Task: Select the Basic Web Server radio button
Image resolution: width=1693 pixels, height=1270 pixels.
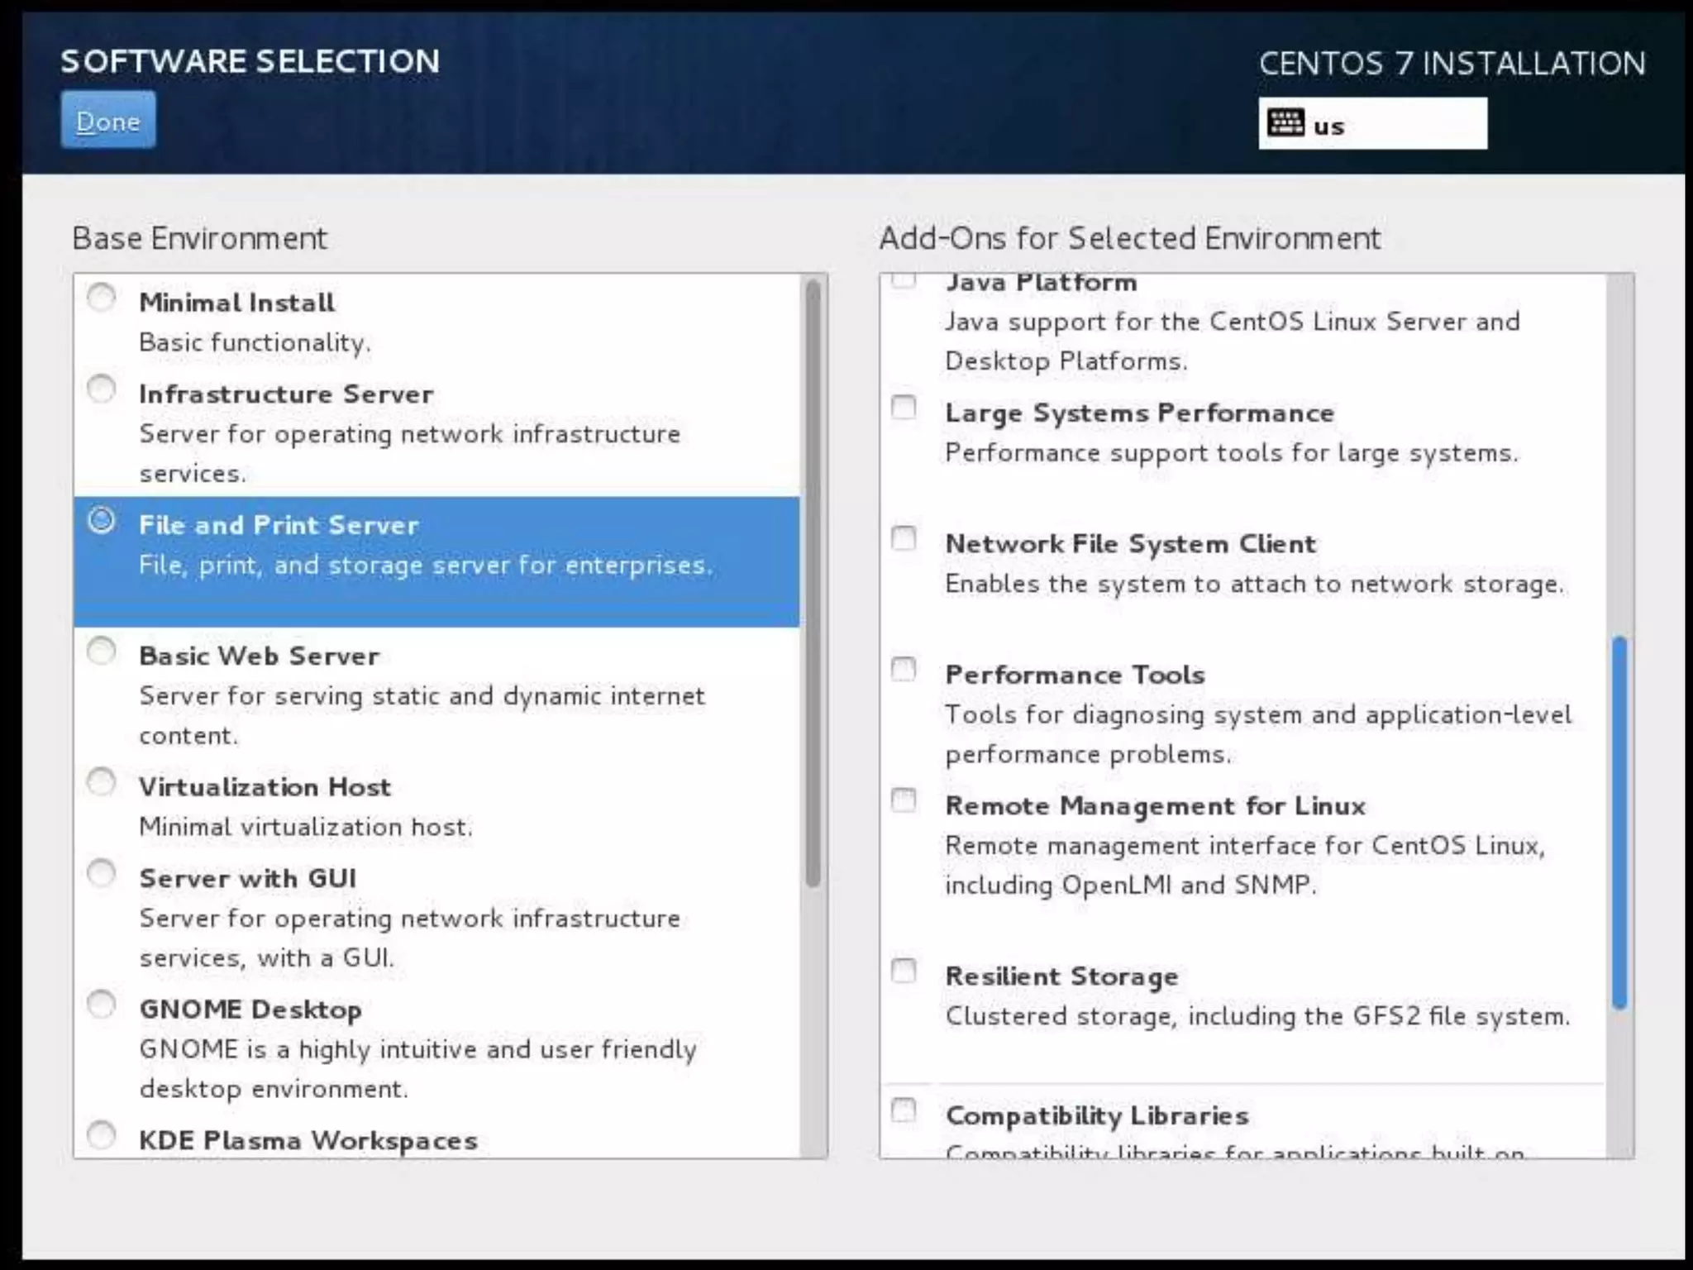Action: (x=102, y=652)
